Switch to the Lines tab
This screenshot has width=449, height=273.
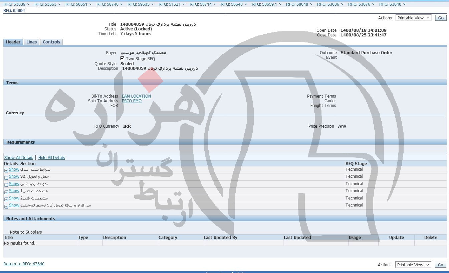point(31,42)
